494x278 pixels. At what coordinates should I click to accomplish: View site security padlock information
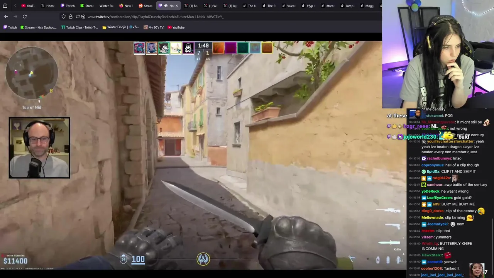(x=71, y=17)
